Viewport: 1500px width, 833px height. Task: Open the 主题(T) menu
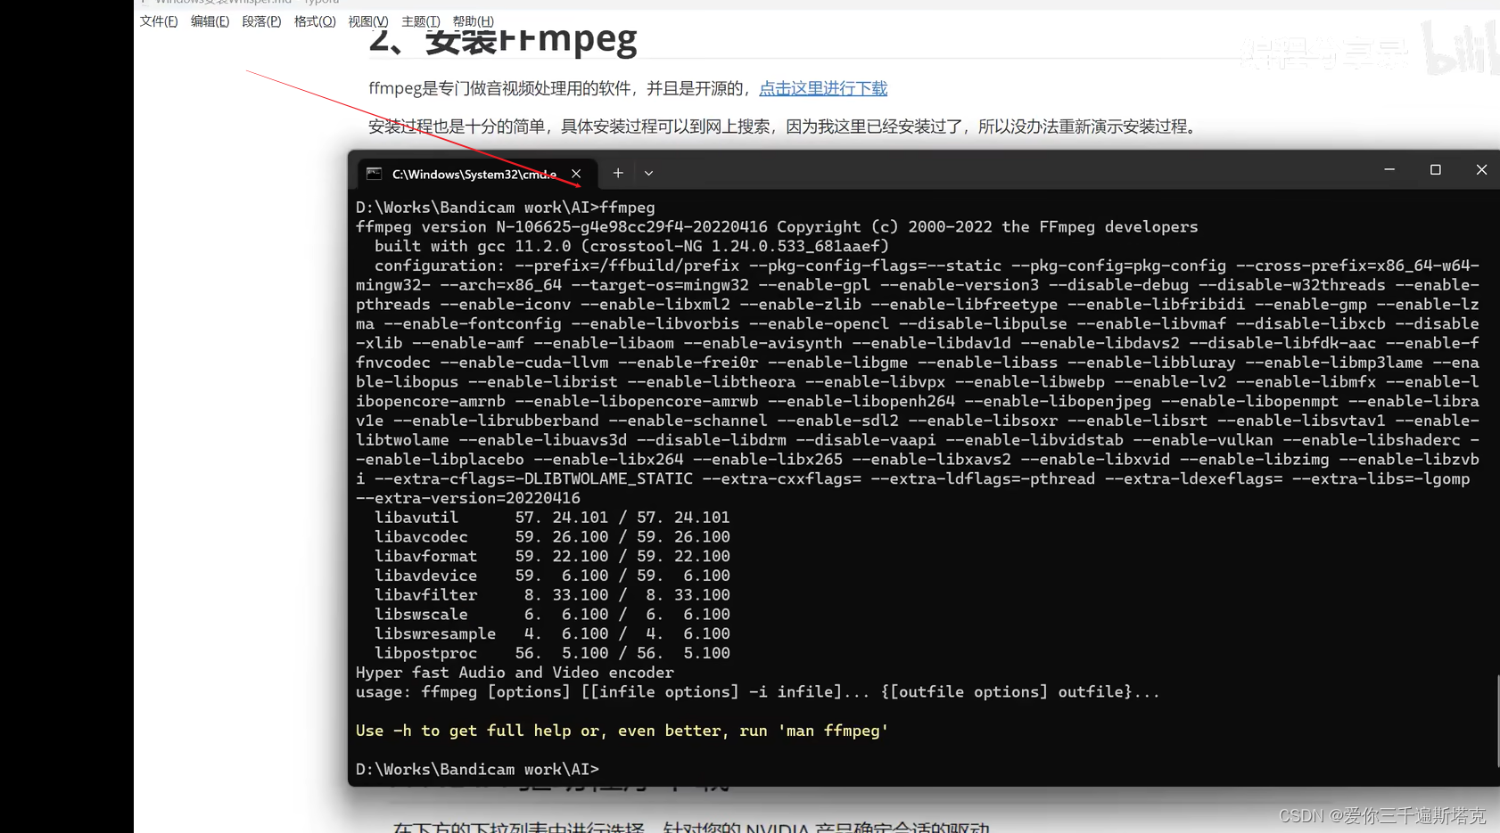coord(420,21)
